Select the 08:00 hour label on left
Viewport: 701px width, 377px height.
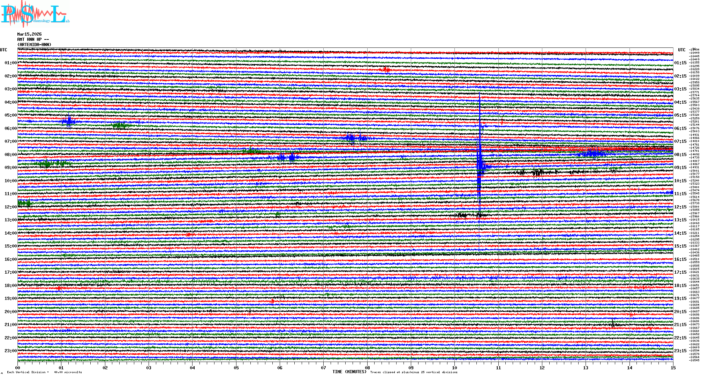tap(10, 155)
